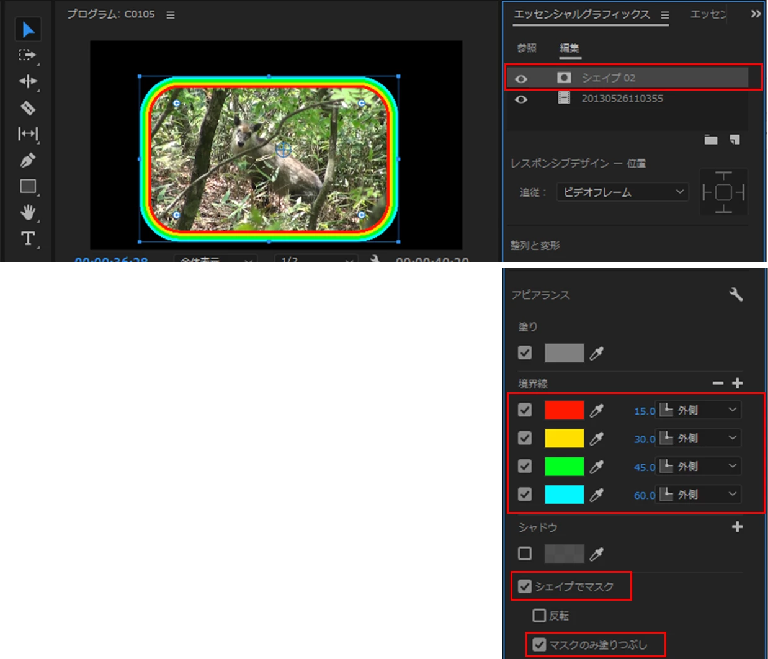
Task: Open 外側 dropdown for 60.0 stroke
Action: coord(699,495)
